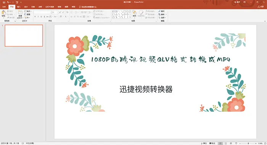Open Quick Styles gallery
The width and height of the screenshot is (267, 145).
(x=141, y=14)
